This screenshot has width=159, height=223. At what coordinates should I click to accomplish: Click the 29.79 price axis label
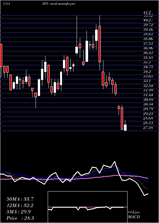tap(148, 109)
